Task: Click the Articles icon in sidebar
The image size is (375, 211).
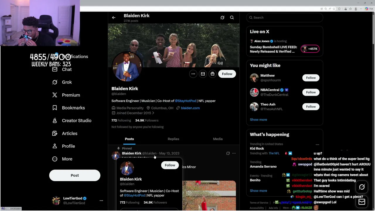Action: coord(55,133)
